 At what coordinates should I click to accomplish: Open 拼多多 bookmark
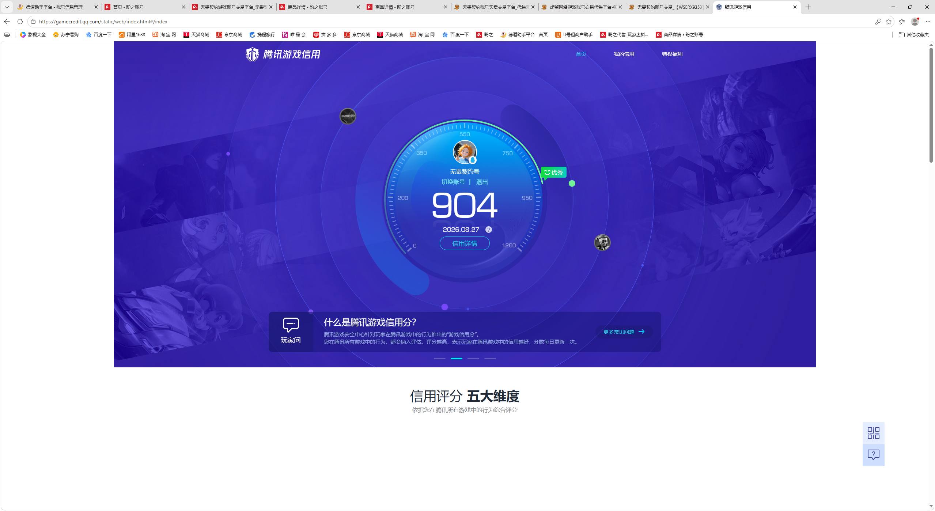325,35
